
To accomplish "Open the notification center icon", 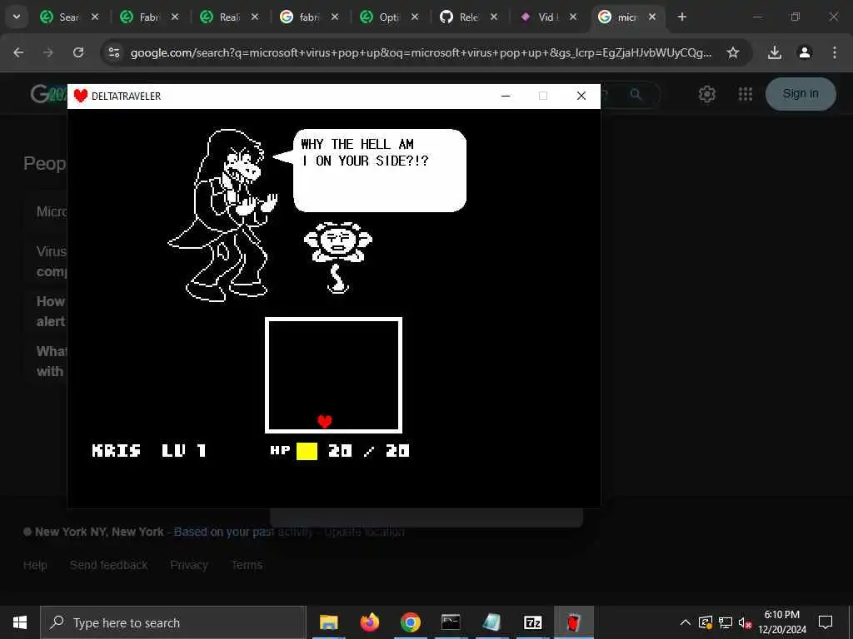I will 826,622.
